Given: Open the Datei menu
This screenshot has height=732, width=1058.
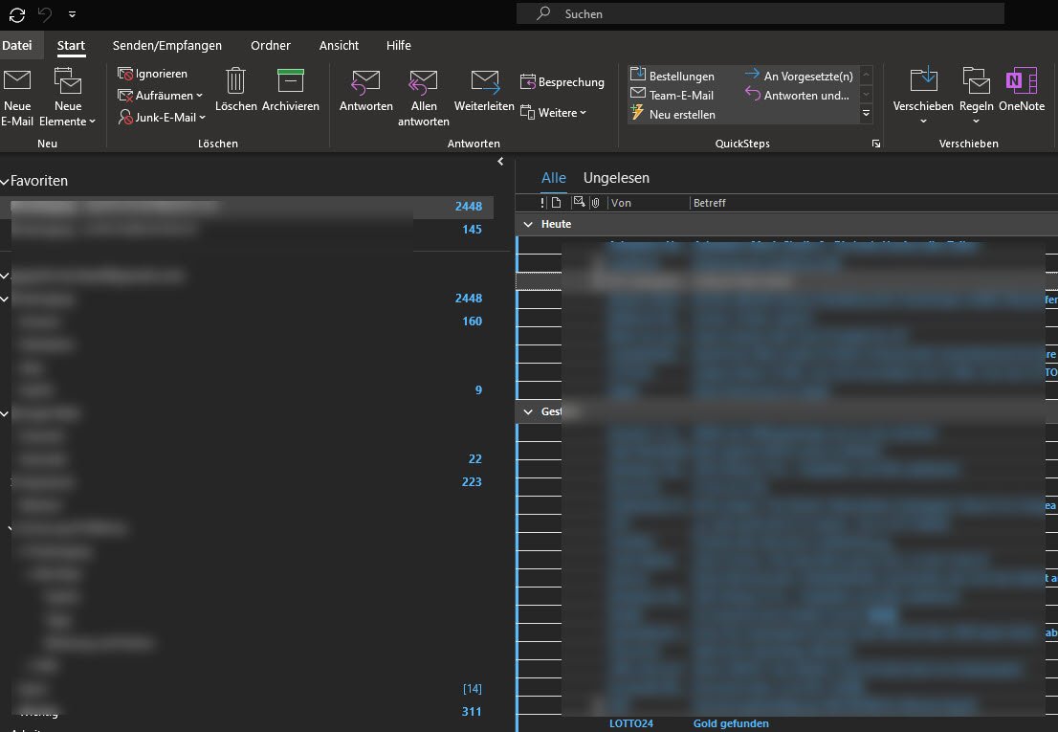Looking at the screenshot, I should [x=17, y=45].
